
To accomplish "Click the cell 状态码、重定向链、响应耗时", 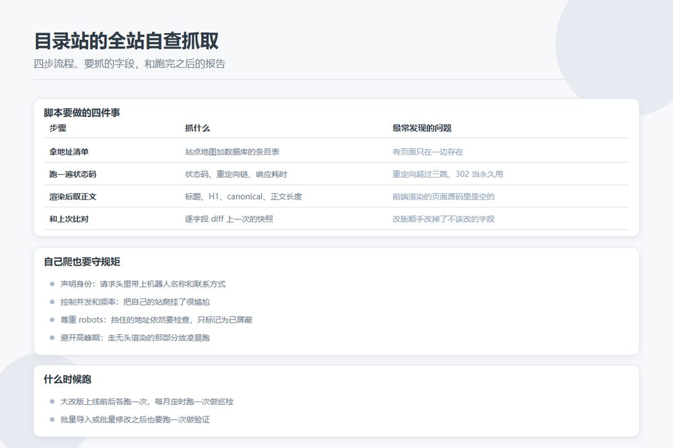I will click(x=236, y=174).
